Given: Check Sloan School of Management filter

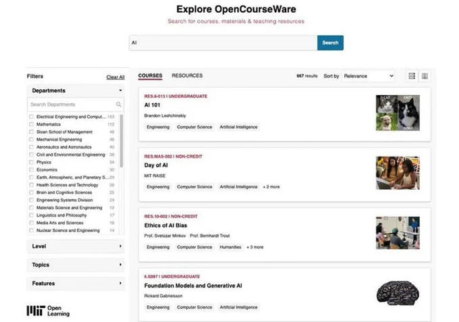Looking at the screenshot, I should 31,132.
